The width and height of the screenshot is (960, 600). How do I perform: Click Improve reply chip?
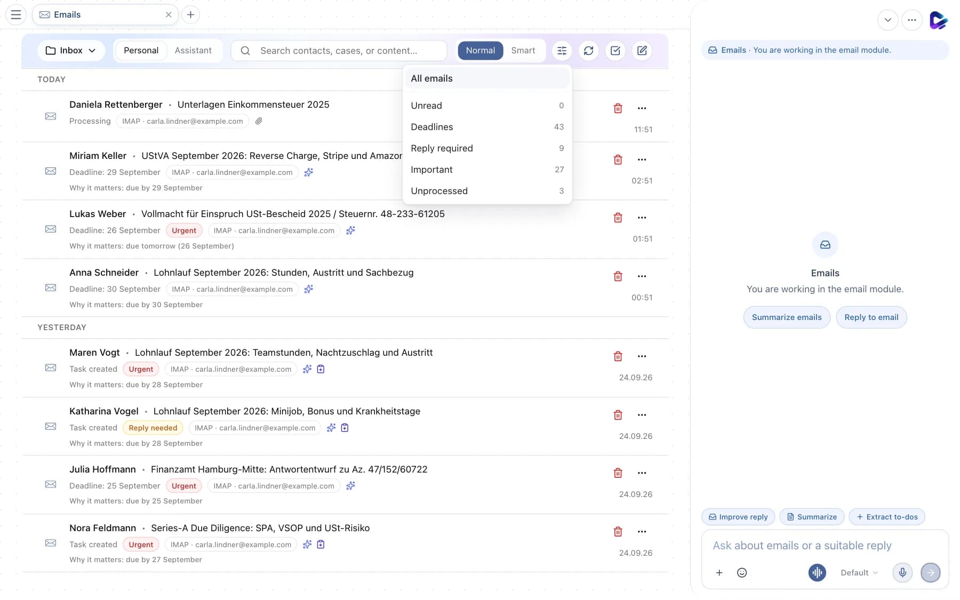(738, 517)
